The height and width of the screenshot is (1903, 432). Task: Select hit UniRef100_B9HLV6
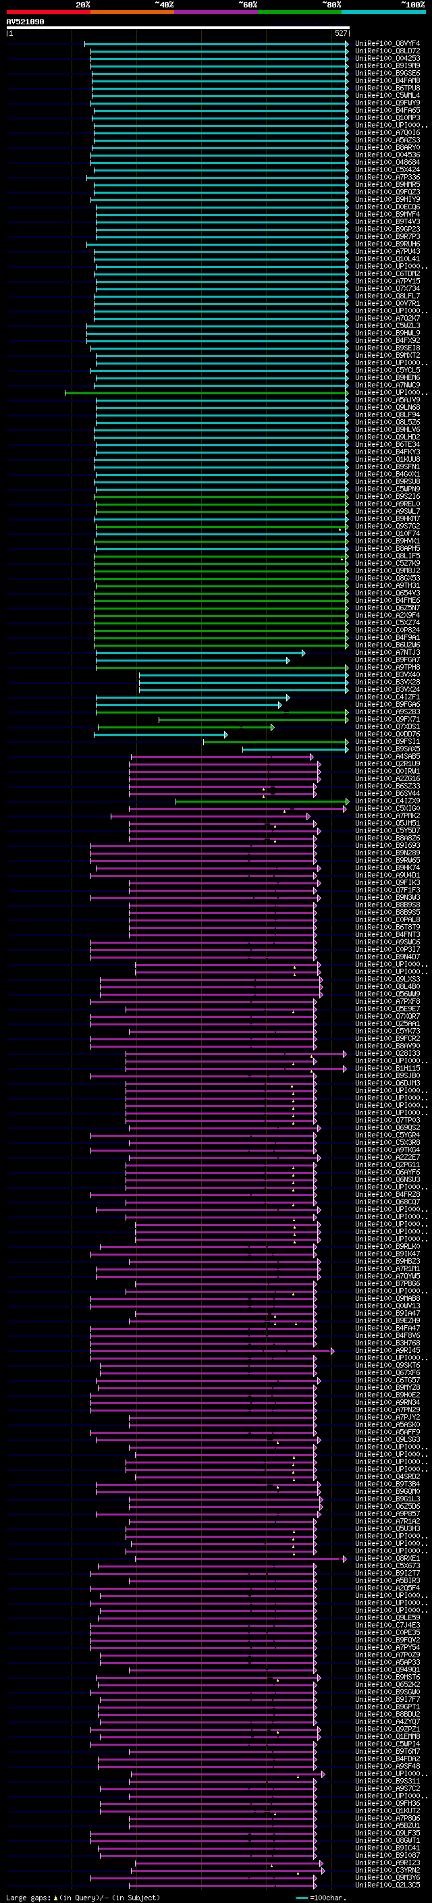387,429
